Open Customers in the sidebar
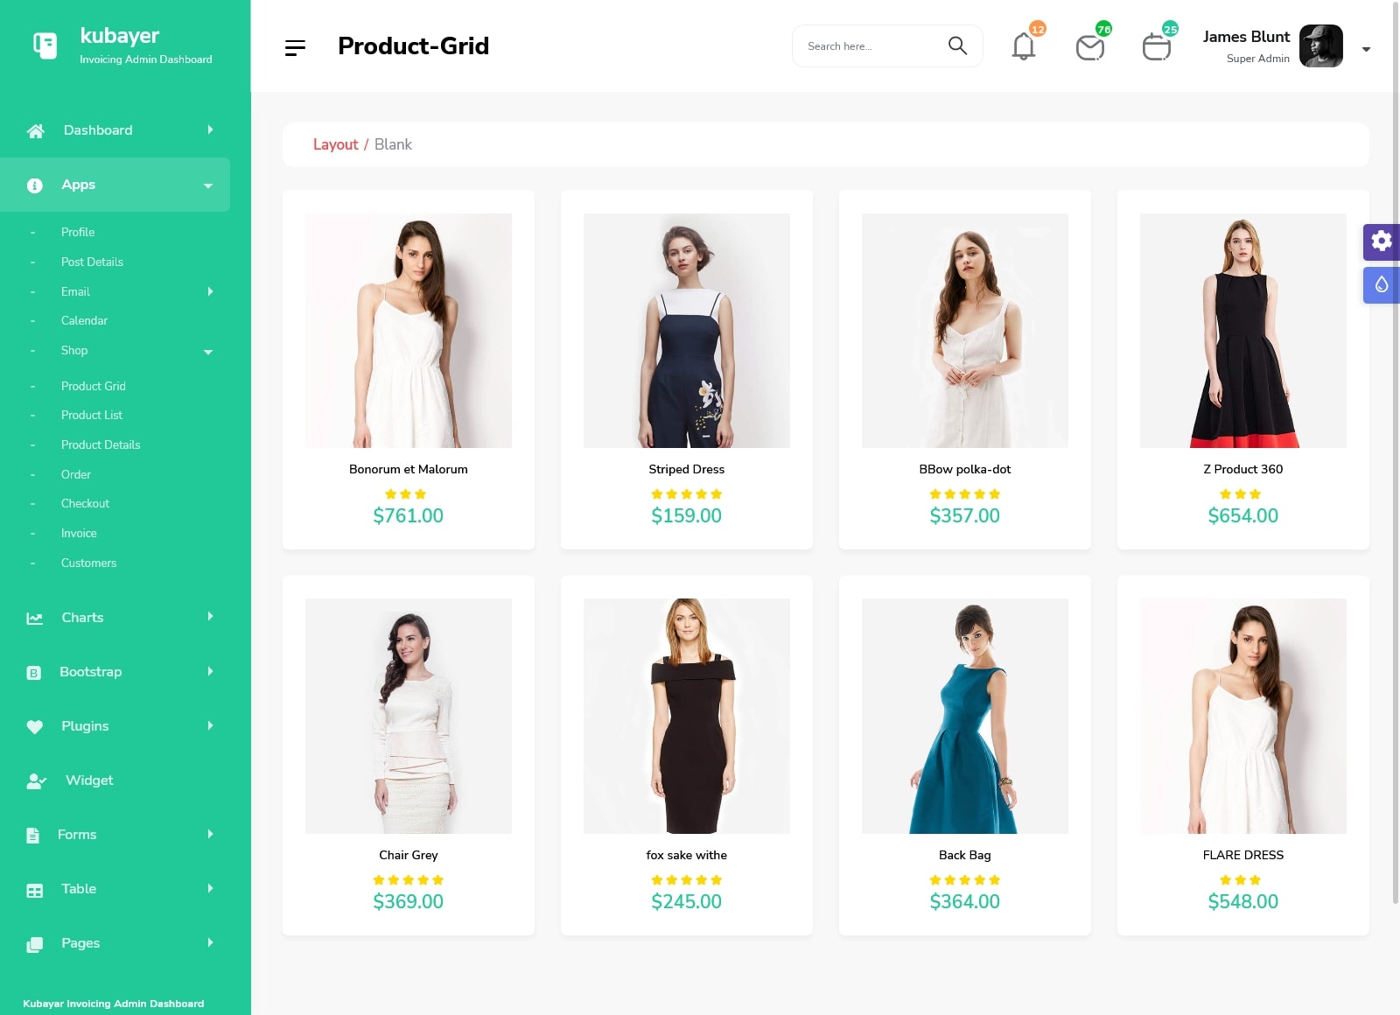This screenshot has width=1400, height=1015. (x=88, y=563)
